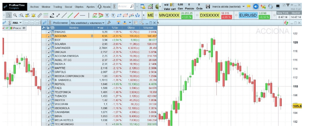Screen dimensions: 309x133
Task: Click the pencil drawing tool
Action: coord(52,15)
